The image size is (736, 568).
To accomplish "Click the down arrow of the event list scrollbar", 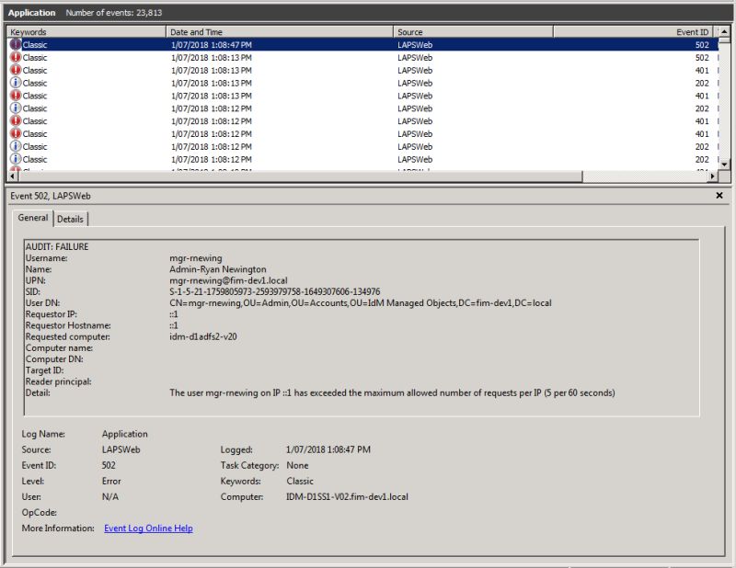I will (726, 163).
